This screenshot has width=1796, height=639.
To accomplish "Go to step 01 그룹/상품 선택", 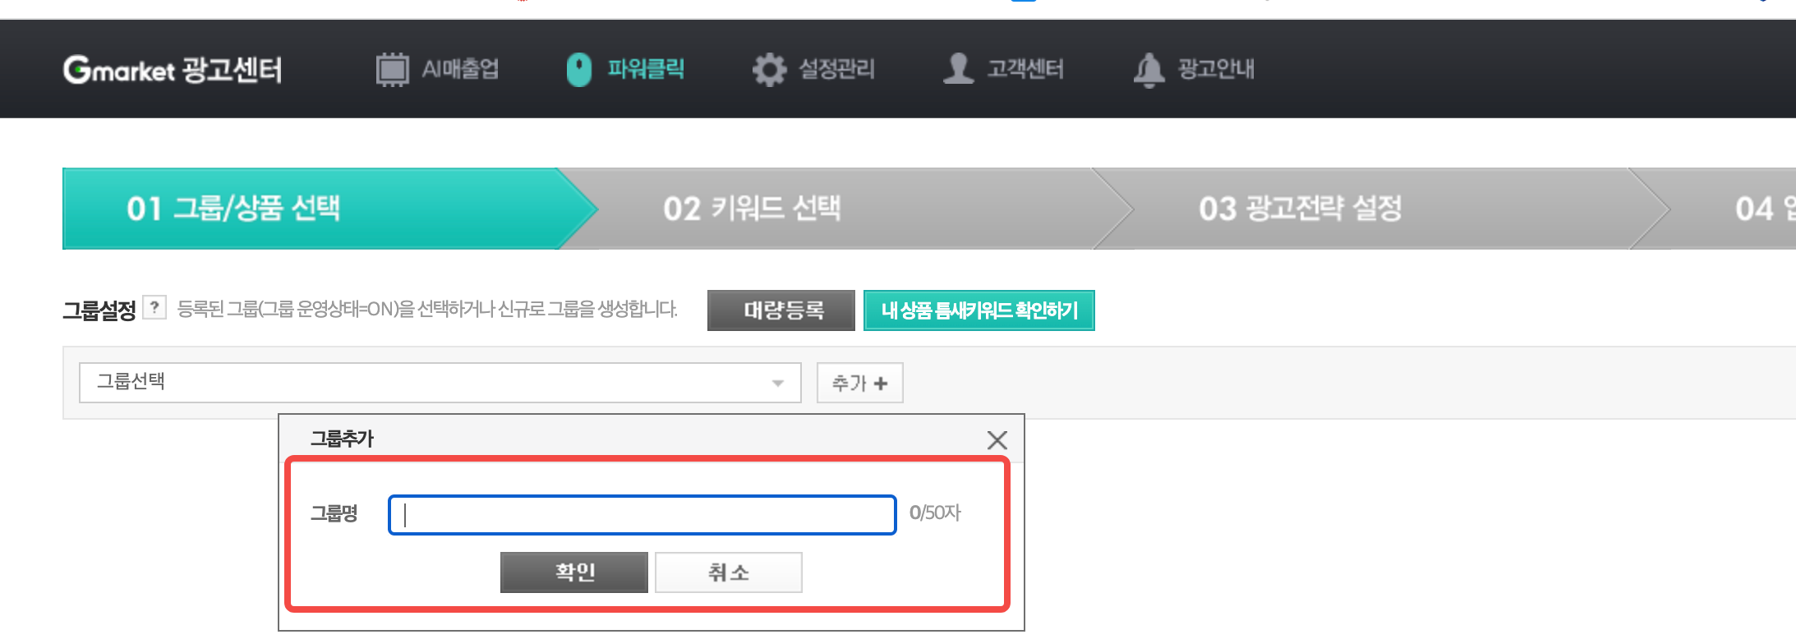I will coord(233,209).
